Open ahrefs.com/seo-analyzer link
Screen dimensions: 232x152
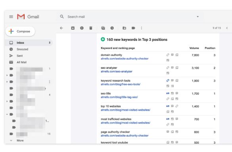click(x=117, y=72)
